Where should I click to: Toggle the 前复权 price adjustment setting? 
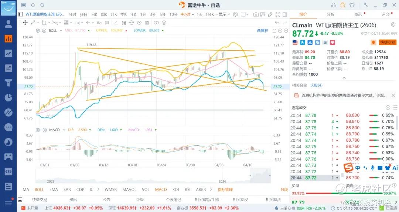tap(263, 31)
